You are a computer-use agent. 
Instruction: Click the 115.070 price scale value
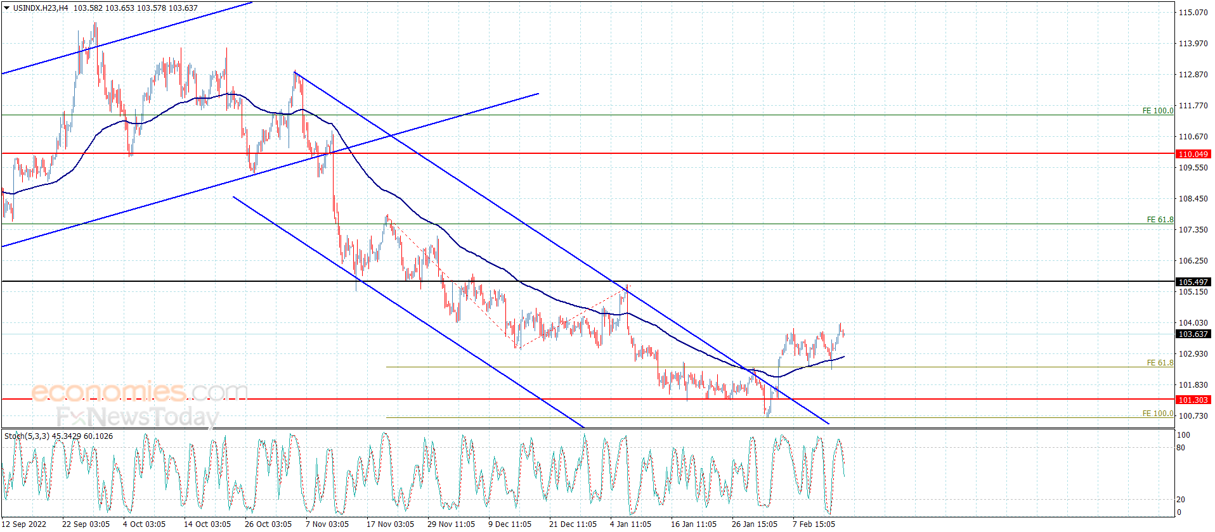pyautogui.click(x=1193, y=12)
